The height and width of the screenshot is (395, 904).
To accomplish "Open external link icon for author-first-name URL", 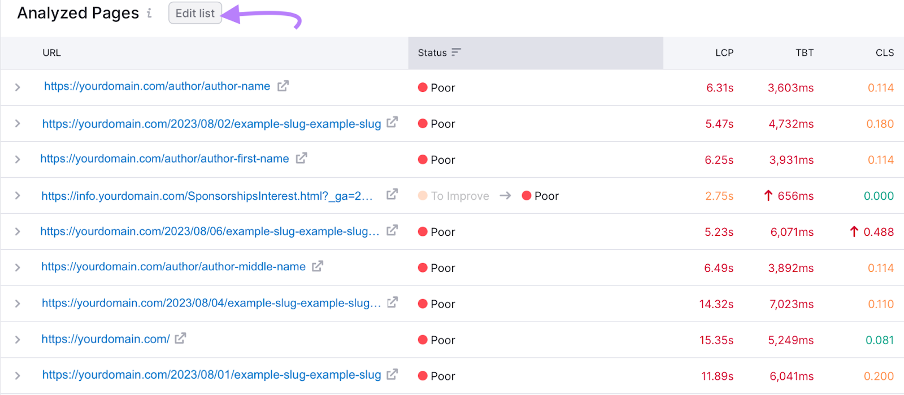I will coord(302,158).
